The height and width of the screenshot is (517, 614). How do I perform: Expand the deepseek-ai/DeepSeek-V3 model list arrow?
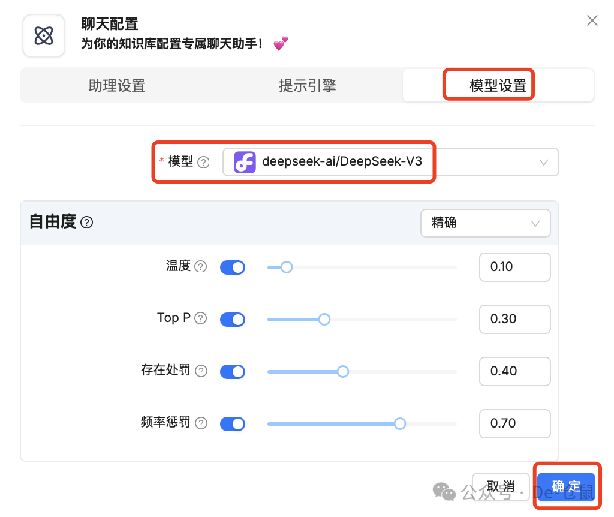coord(543,162)
